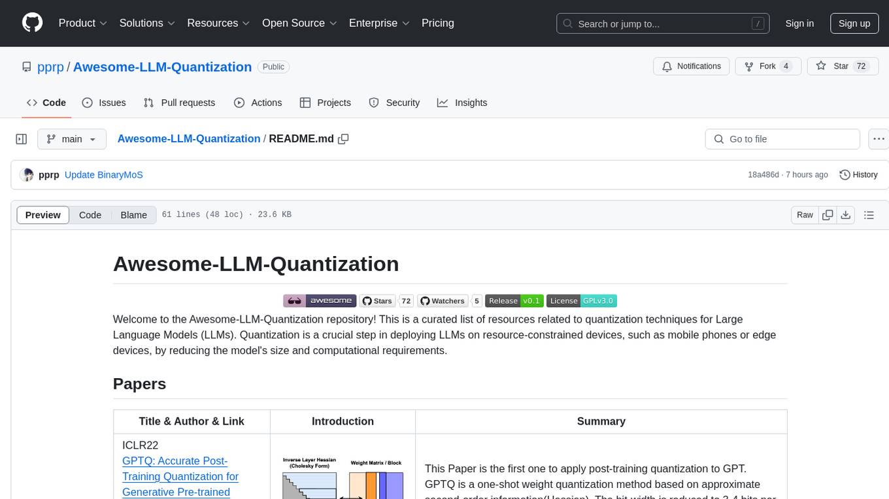This screenshot has width=889, height=499.
Task: Open the more file actions menu
Action: pos(879,139)
